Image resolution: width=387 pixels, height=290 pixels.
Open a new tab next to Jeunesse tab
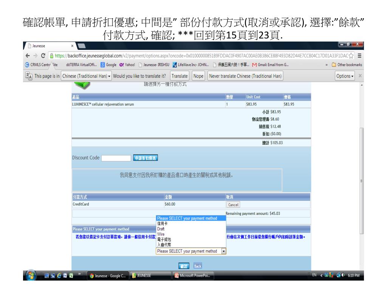coord(82,46)
